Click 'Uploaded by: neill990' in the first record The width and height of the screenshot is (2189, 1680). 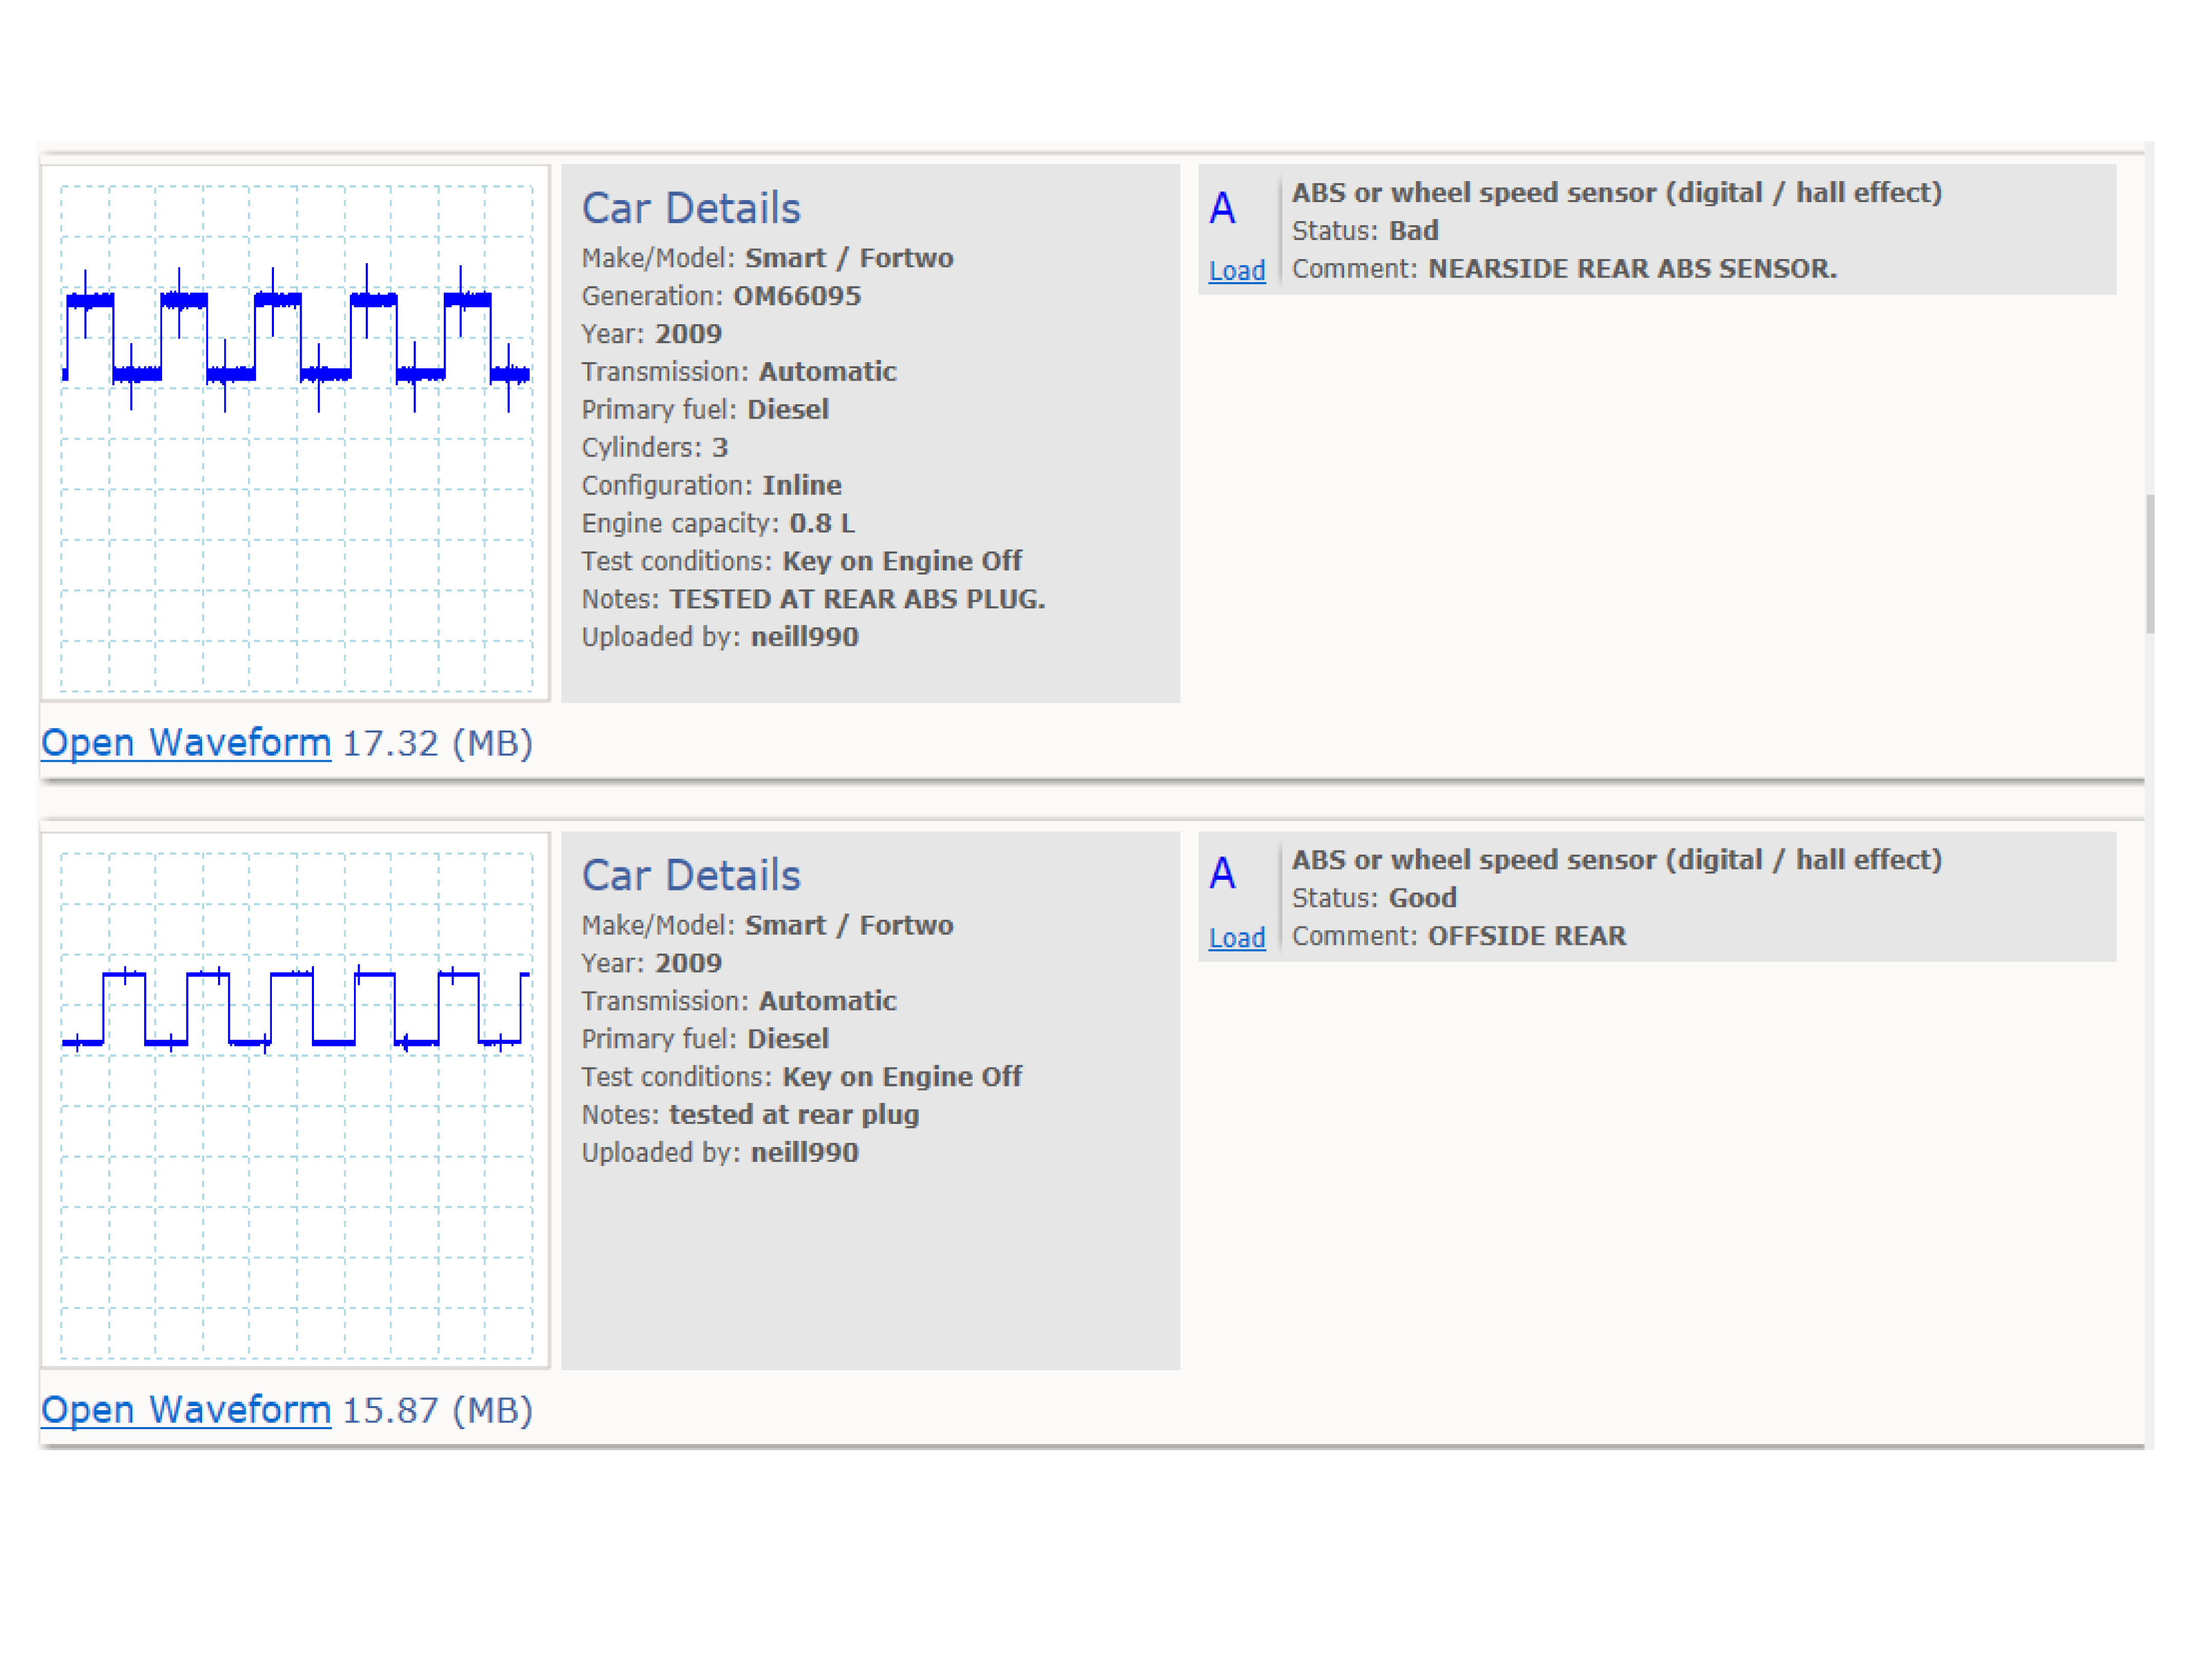(x=720, y=637)
